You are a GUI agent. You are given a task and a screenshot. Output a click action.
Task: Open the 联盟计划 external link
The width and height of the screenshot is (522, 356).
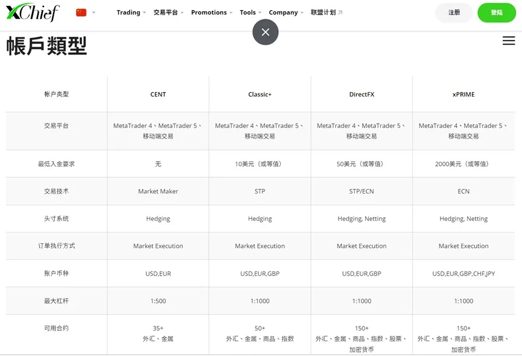(x=326, y=12)
